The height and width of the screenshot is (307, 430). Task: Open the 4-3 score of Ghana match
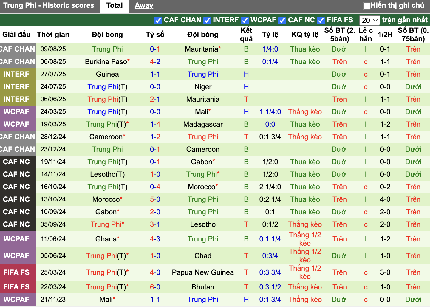coord(155,239)
